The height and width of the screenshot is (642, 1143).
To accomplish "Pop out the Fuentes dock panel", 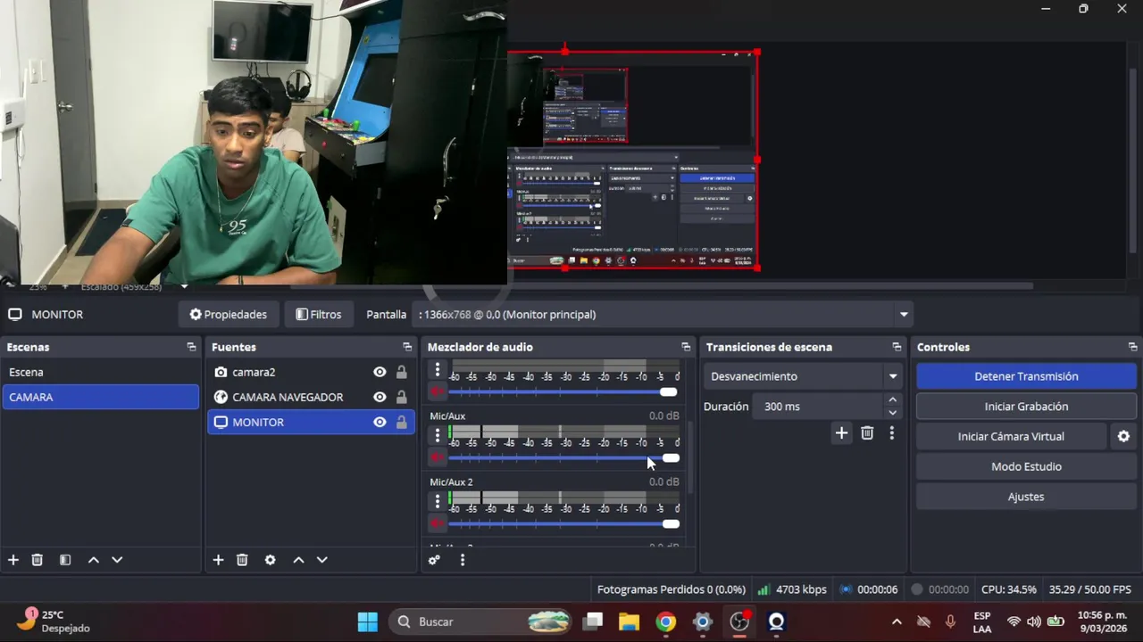I will [x=407, y=347].
